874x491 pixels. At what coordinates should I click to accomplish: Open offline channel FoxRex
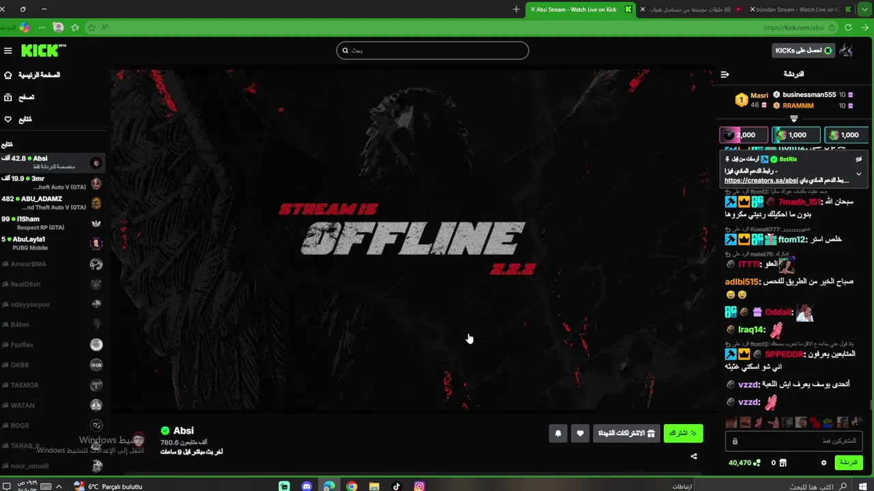(x=53, y=345)
